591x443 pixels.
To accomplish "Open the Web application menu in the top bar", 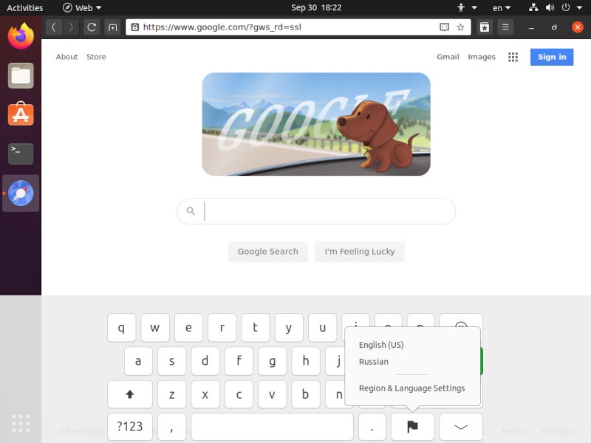I will 81,7.
